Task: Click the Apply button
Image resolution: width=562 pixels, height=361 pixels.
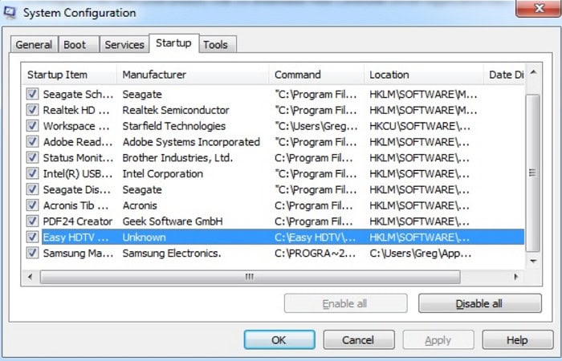Action: [x=438, y=340]
